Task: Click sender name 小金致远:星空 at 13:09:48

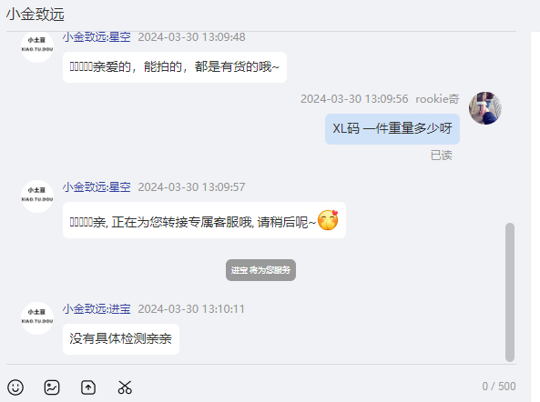Action: click(97, 37)
